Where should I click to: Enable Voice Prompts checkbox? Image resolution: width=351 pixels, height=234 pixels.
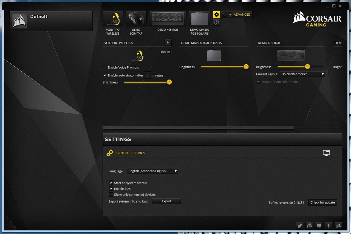click(x=105, y=67)
